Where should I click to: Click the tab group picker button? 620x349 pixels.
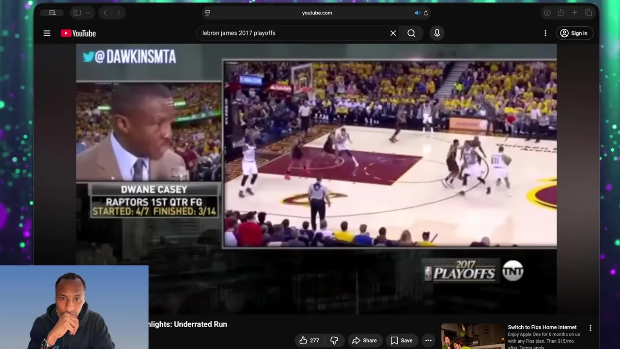tap(52, 13)
